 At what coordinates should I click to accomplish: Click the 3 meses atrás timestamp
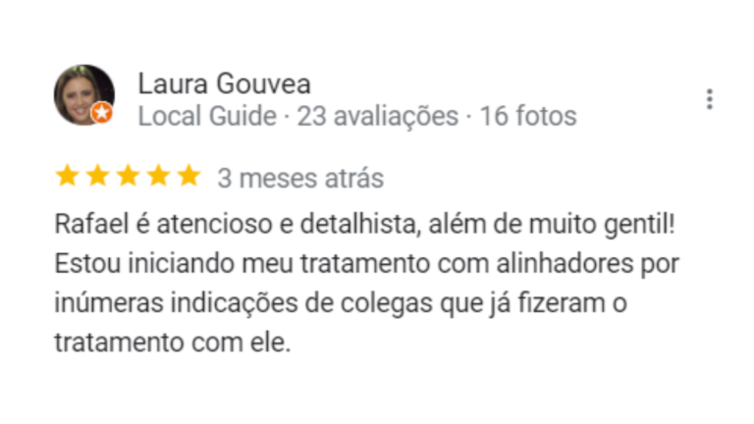(300, 179)
